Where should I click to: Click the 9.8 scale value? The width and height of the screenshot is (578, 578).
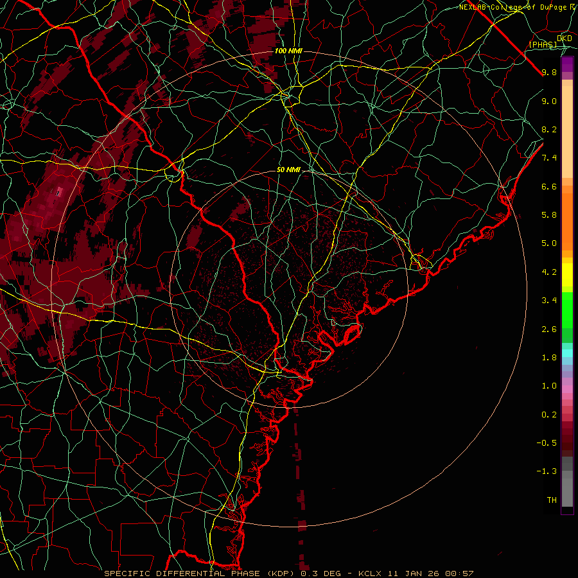coord(549,72)
